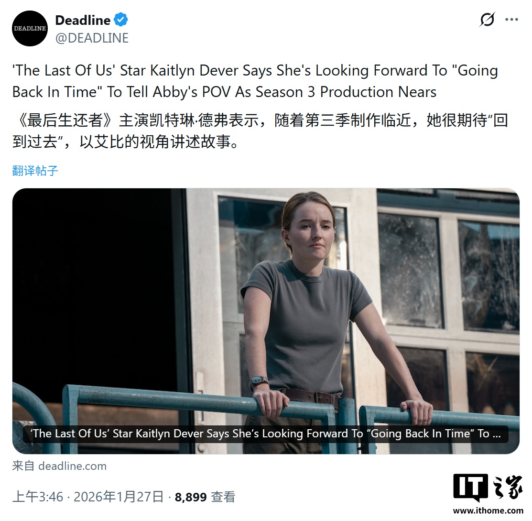Click the 翻译帖子 translate post link
532x521 pixels.
click(x=35, y=171)
